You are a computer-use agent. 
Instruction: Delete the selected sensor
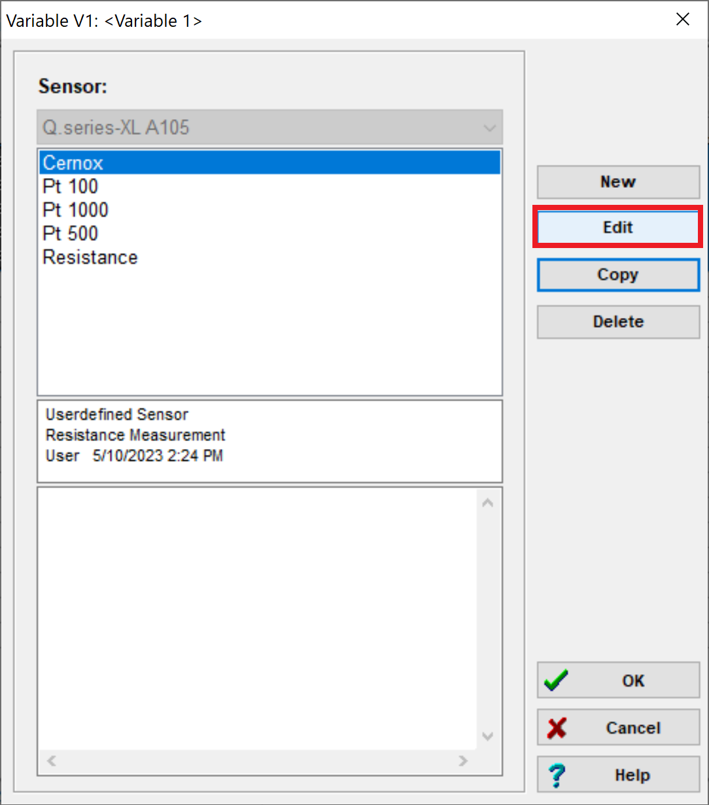coord(617,322)
